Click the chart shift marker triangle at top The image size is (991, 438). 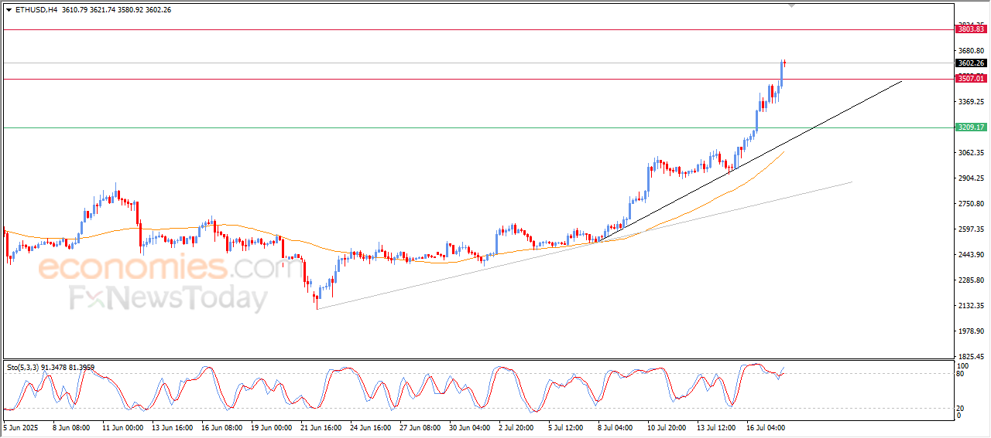pyautogui.click(x=791, y=5)
